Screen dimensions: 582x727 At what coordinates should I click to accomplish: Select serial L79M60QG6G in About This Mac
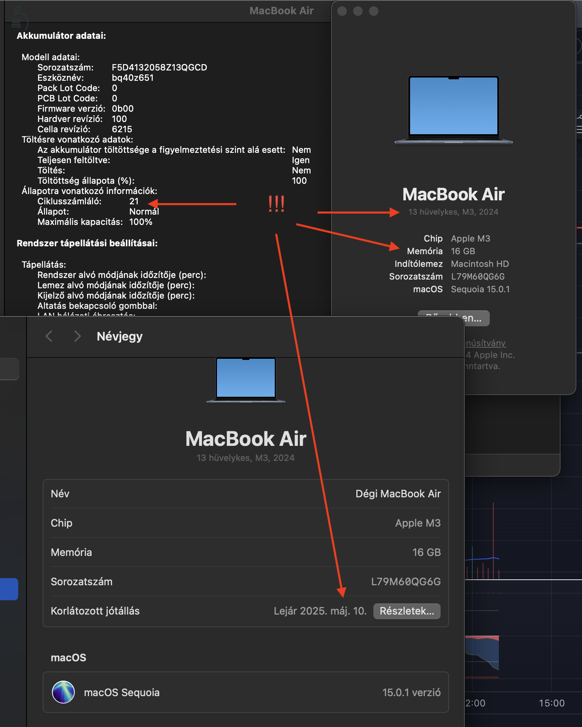[477, 276]
